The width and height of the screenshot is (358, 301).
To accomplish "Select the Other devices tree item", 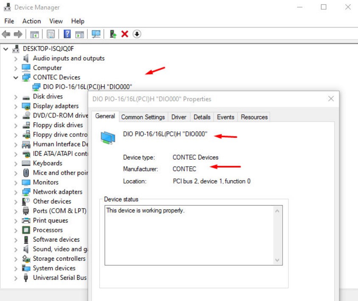I will tap(52, 201).
